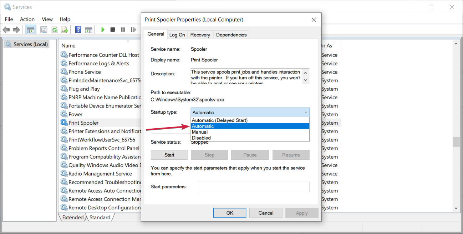Click the Stop Service square toolbar icon
Viewport: 463px width, 234px height.
113,30
